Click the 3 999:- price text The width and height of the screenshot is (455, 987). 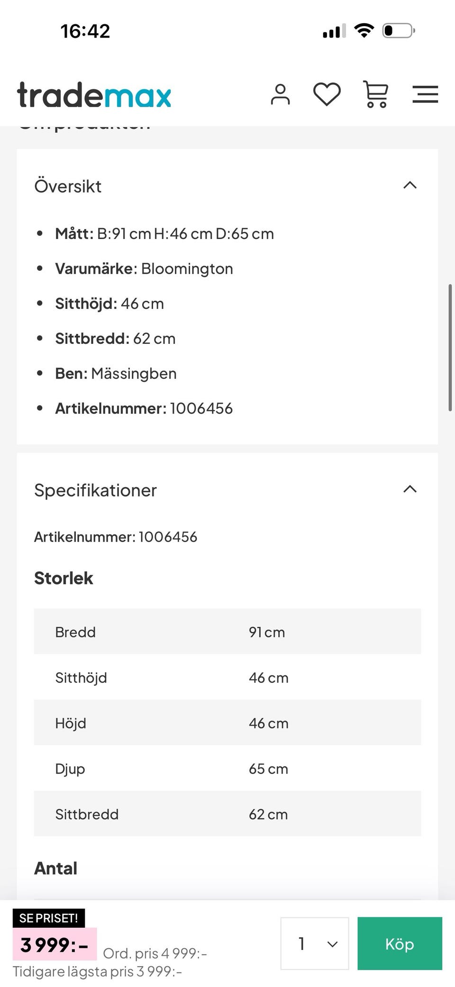[54, 945]
